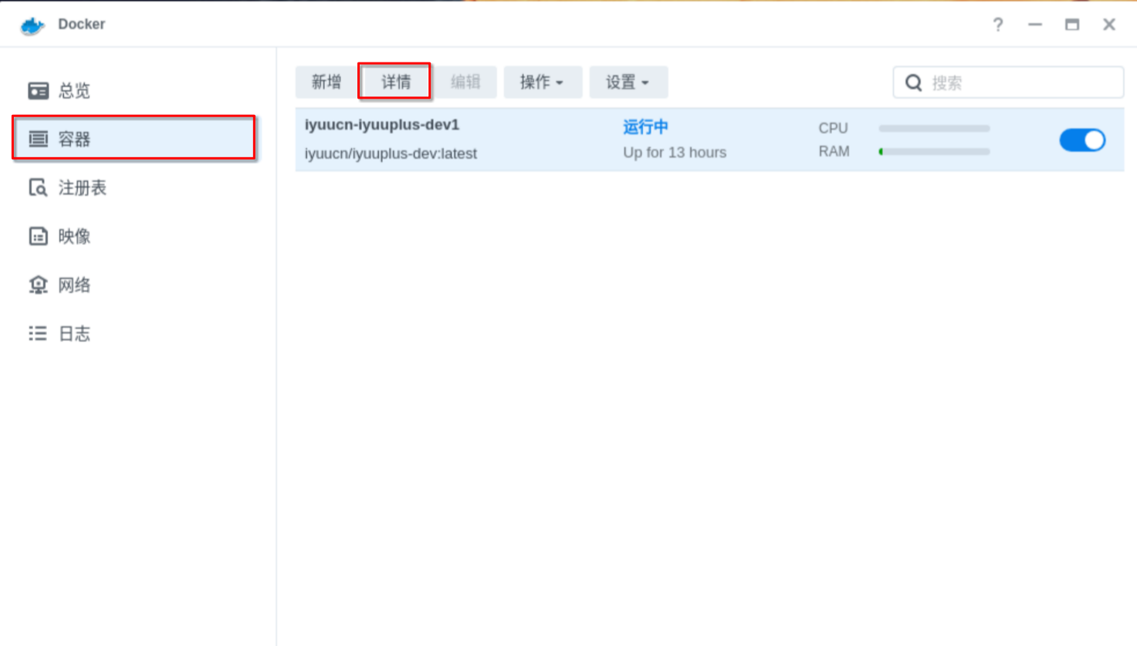Select the iyuucn-iyuuplus-dev1 container name
Viewport: 1137px width, 646px height.
click(x=382, y=125)
